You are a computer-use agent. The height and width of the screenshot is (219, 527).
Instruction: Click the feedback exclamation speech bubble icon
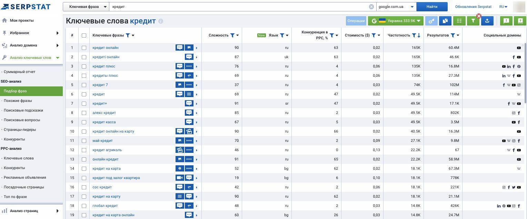(506, 21)
